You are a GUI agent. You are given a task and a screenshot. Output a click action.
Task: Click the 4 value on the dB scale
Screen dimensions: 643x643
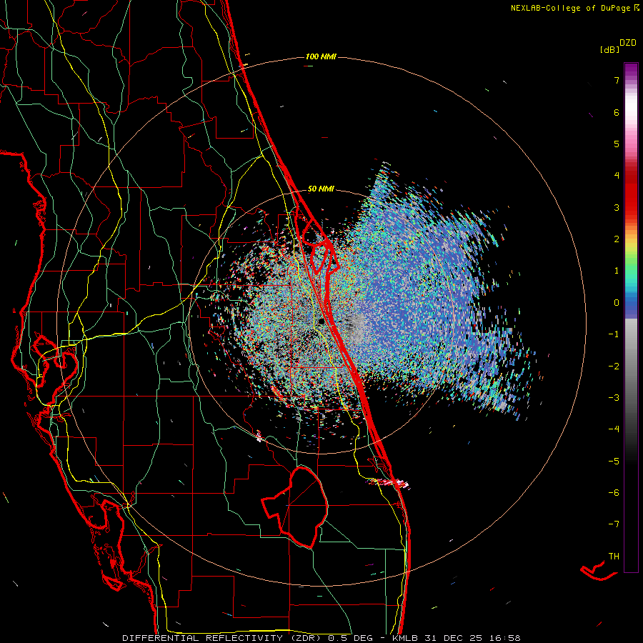tap(617, 176)
